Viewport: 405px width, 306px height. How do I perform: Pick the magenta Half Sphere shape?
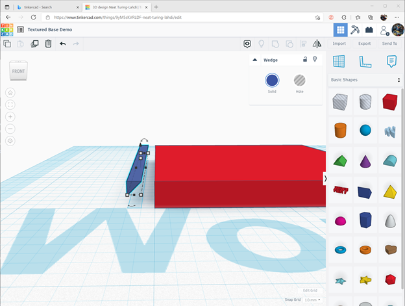pos(340,222)
